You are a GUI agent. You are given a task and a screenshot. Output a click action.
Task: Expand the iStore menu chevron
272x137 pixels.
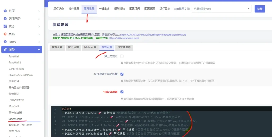(39, 42)
